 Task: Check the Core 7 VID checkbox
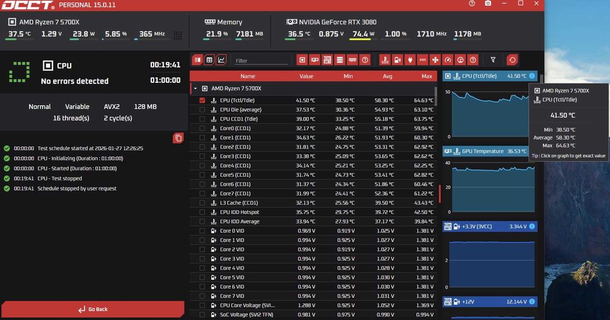point(202,296)
